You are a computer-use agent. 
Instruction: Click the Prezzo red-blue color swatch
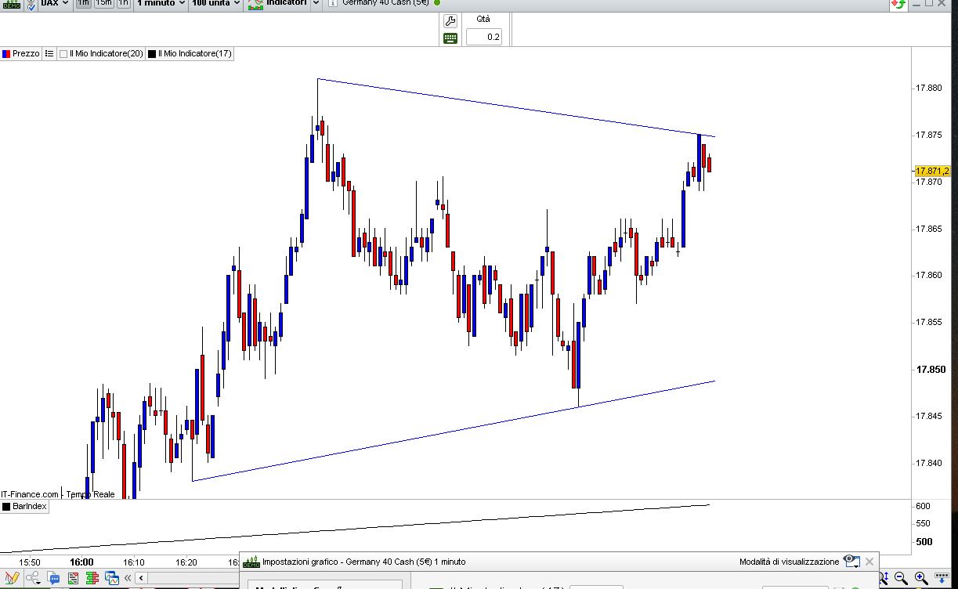(x=6, y=54)
